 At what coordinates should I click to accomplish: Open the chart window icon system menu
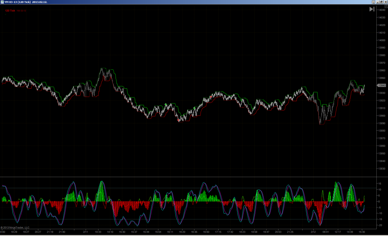(2, 2)
